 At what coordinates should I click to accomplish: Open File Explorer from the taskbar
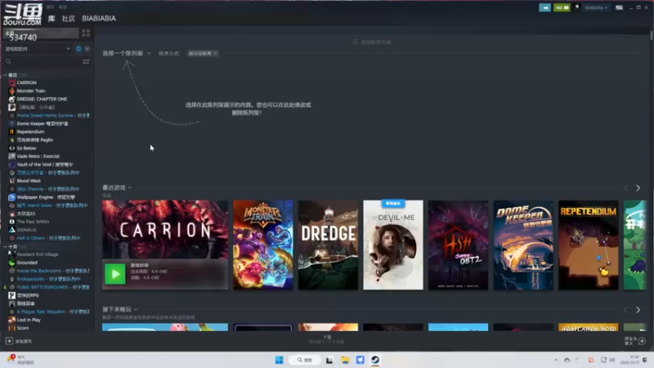tap(345, 360)
